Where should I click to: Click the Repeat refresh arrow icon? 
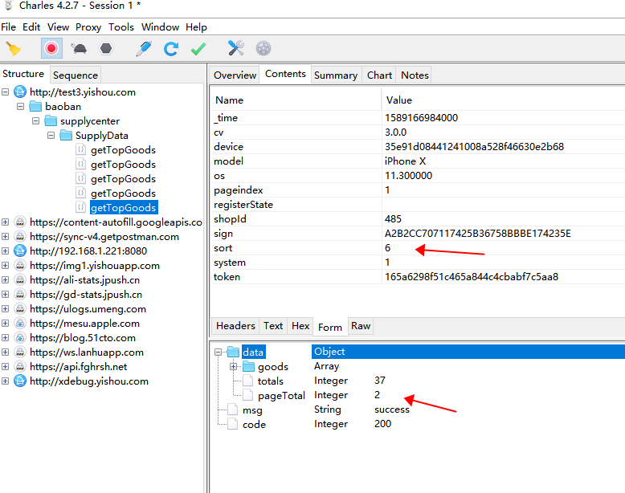click(171, 49)
